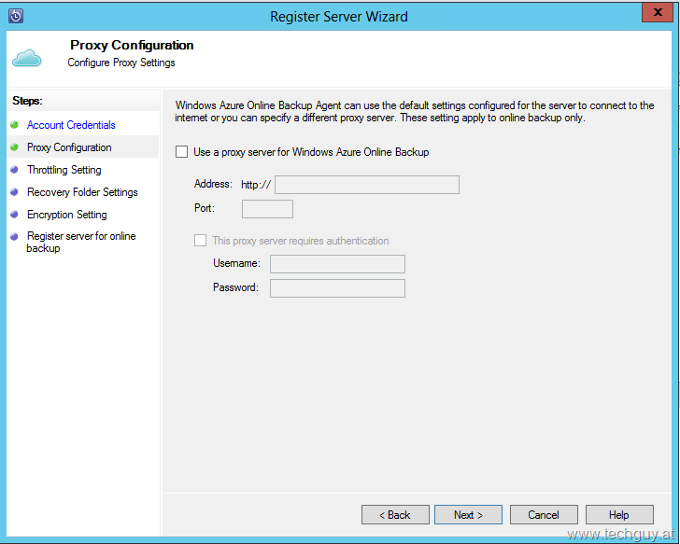
Task: Click blue bullet next to Throttling Setting
Action: pyautogui.click(x=14, y=169)
